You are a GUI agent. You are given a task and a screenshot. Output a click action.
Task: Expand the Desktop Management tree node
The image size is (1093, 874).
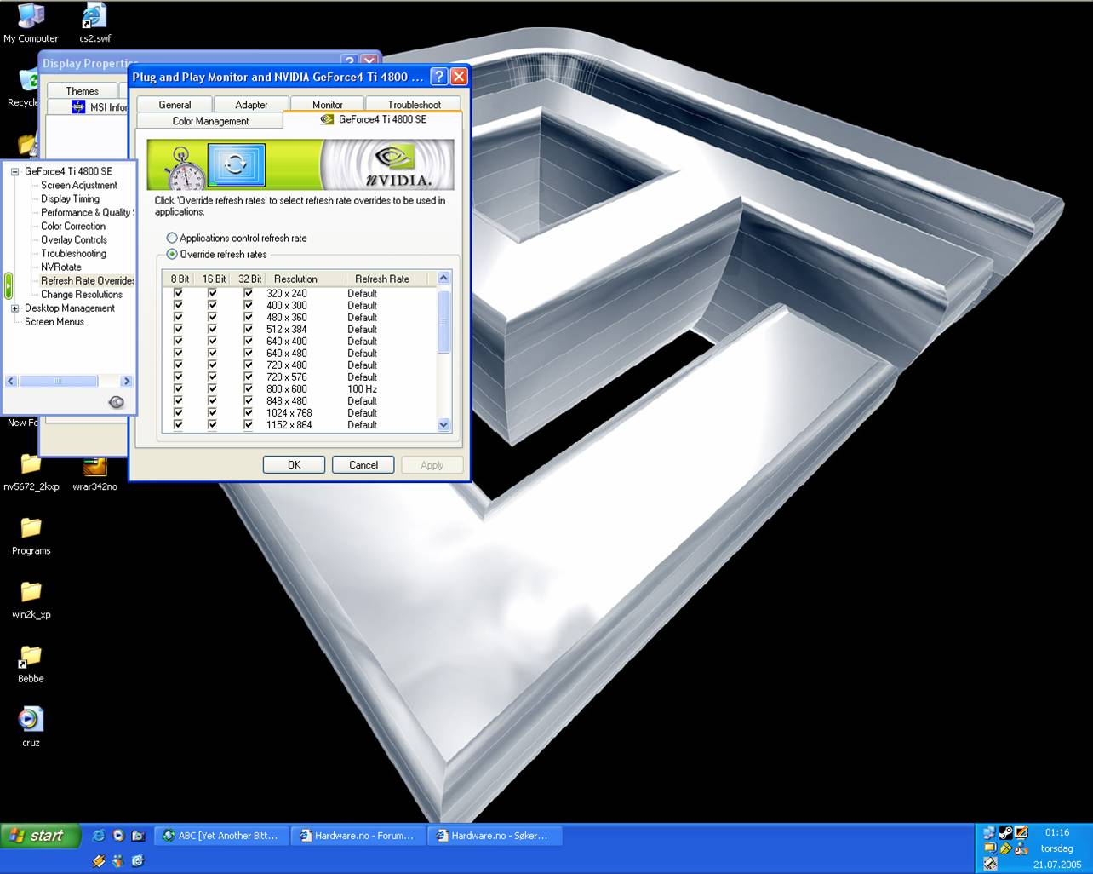tap(14, 308)
